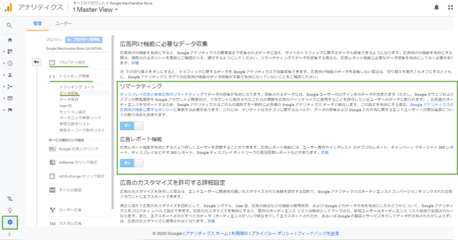Open the Acquisition branching arrows icon
Image resolution: width=458 pixels, height=240 pixels.
pyautogui.click(x=10, y=87)
